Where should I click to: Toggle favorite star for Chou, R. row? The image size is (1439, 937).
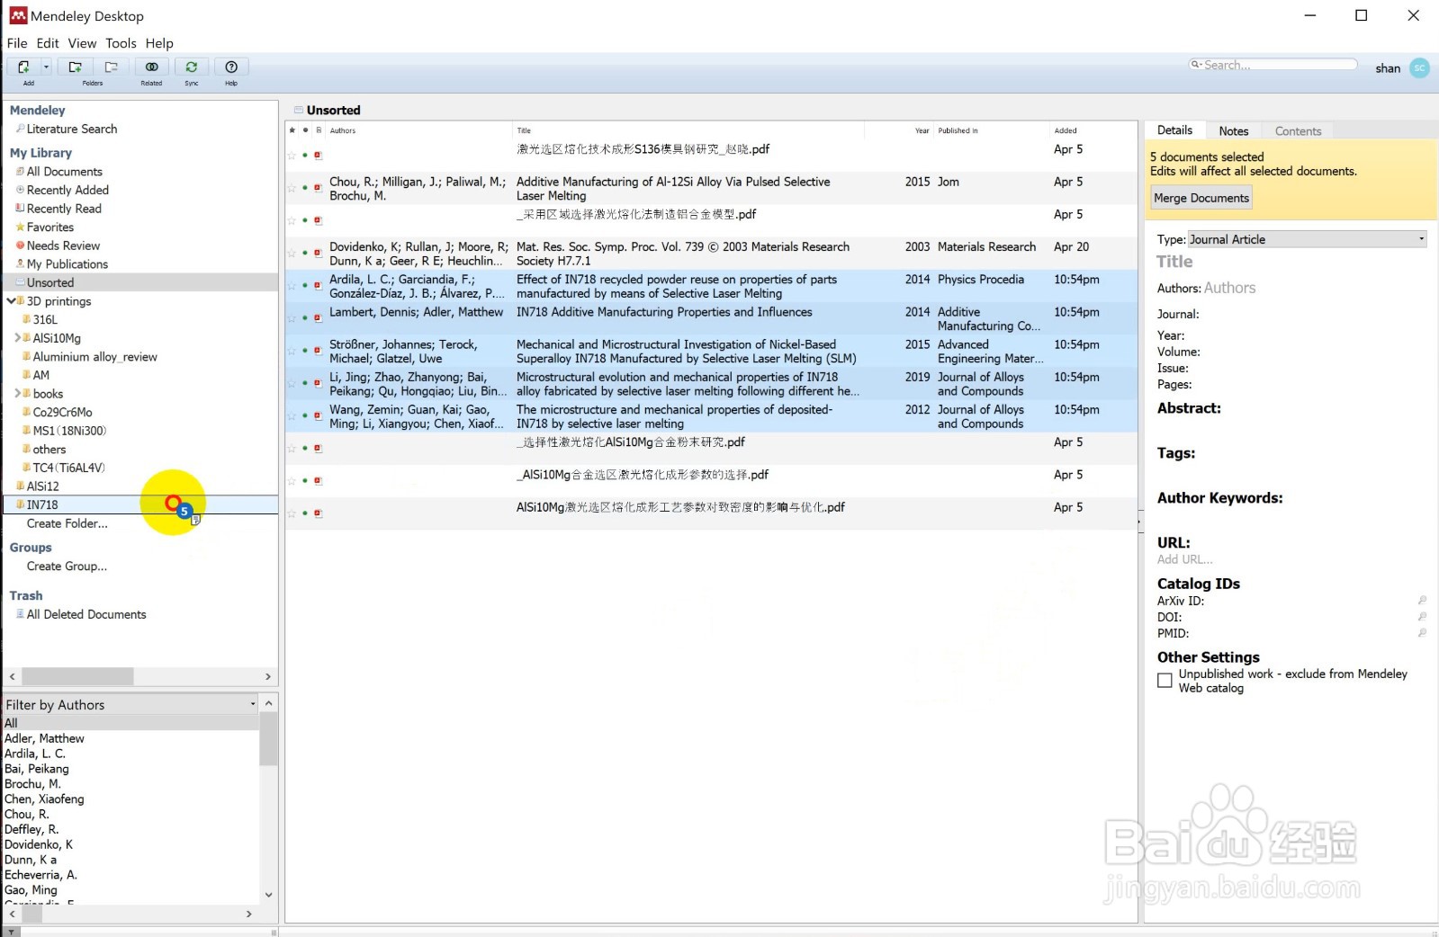pyautogui.click(x=292, y=188)
